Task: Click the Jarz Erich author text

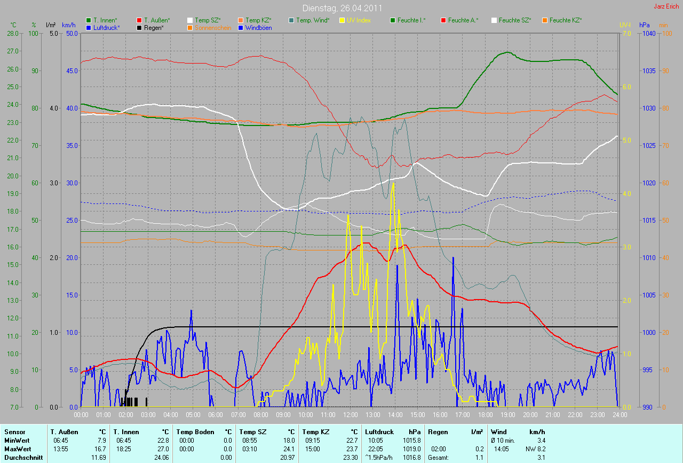Action: point(666,6)
